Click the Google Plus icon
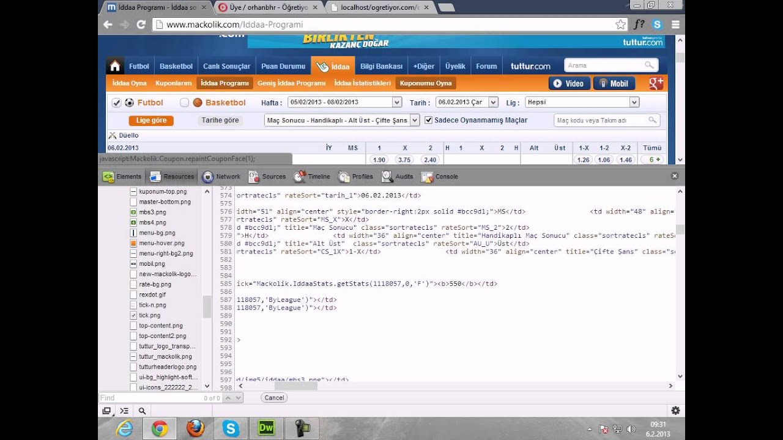Screen dimensions: 783x440 click(x=656, y=84)
